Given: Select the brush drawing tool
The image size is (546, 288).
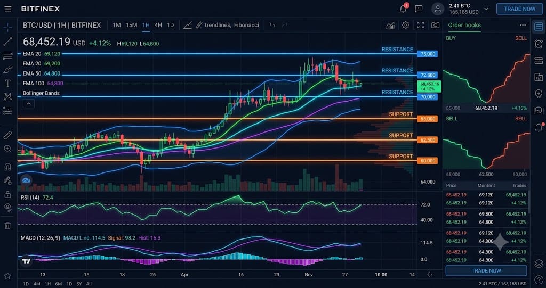Looking at the screenshot, I should pos(7,70).
